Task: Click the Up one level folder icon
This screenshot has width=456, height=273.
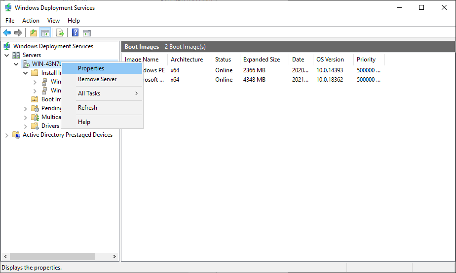Action: pyautogui.click(x=34, y=33)
